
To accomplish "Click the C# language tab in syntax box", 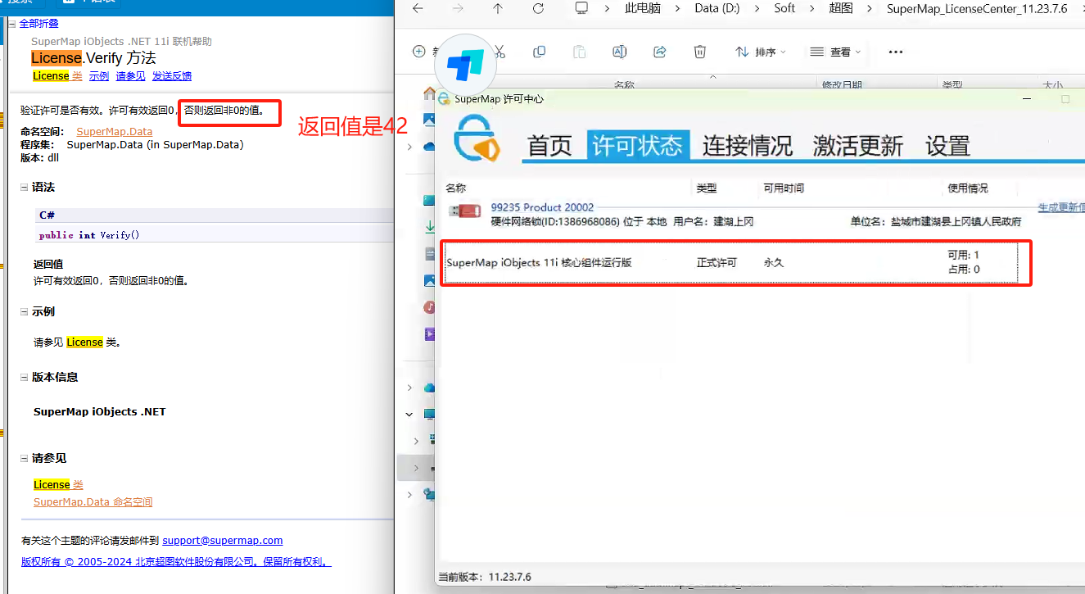I will pyautogui.click(x=47, y=215).
